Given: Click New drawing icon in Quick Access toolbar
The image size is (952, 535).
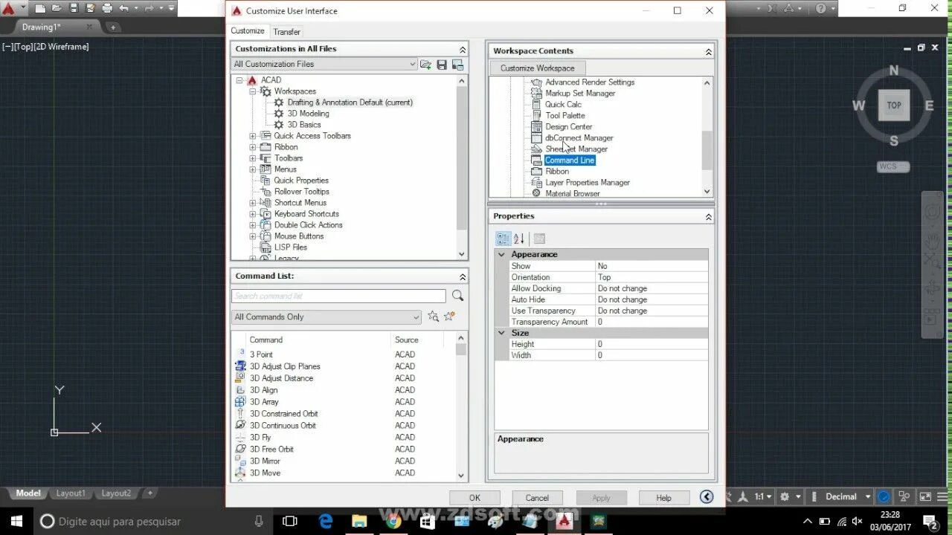Looking at the screenshot, I should pyautogui.click(x=40, y=9).
